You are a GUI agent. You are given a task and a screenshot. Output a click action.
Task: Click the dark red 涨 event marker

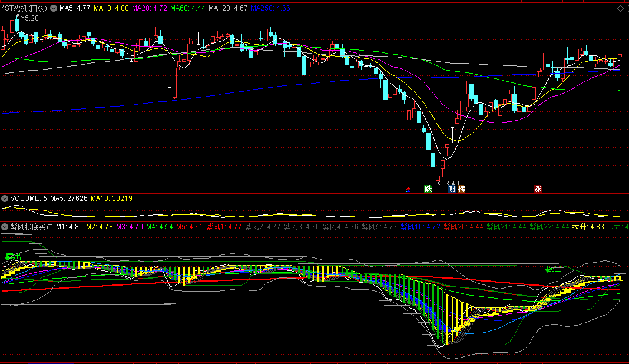(538, 188)
